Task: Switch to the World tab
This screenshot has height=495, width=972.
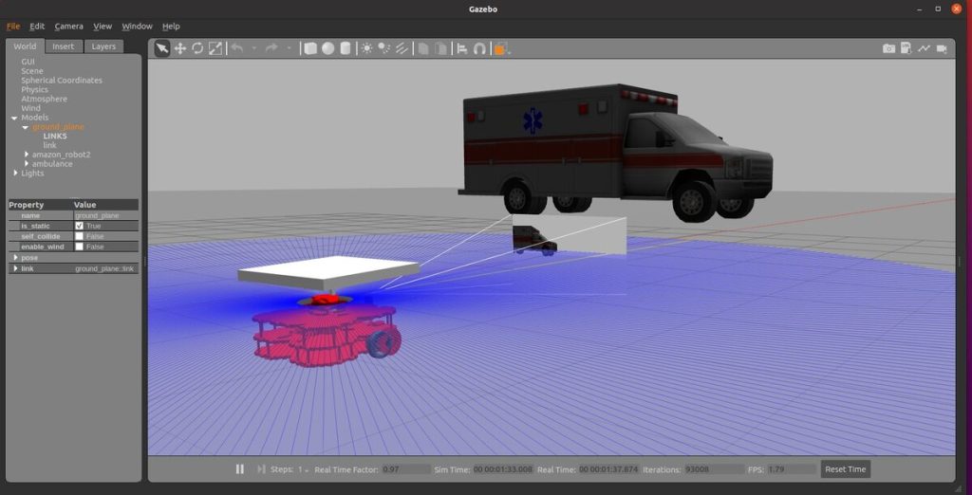Action: point(25,46)
